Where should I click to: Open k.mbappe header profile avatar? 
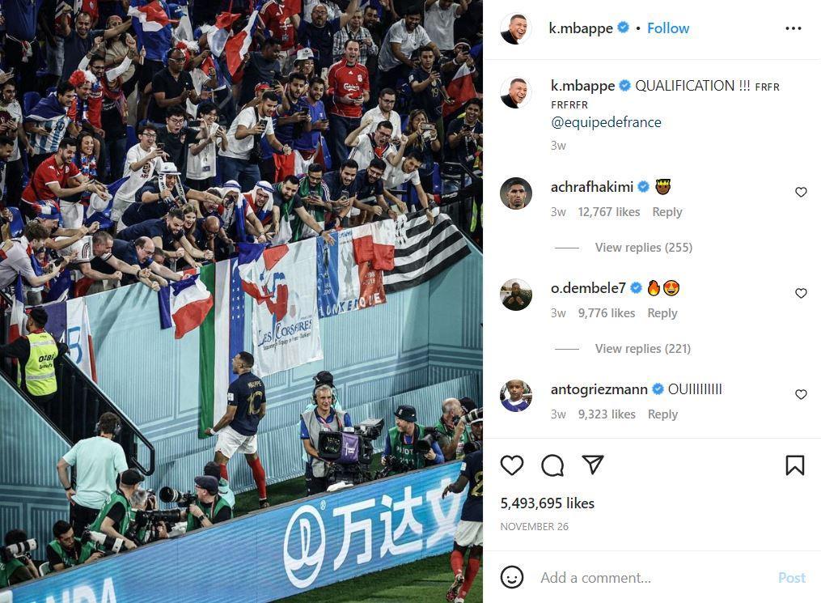click(516, 28)
